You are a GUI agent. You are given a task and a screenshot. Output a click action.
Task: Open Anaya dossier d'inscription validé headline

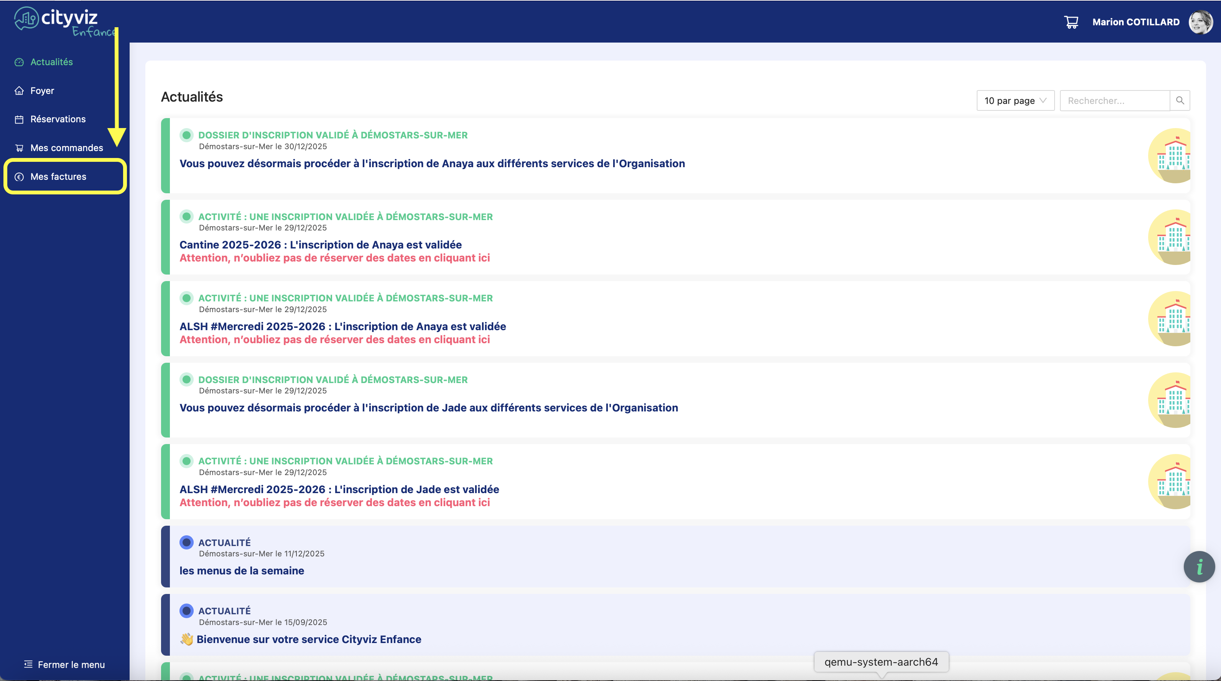[x=431, y=163]
